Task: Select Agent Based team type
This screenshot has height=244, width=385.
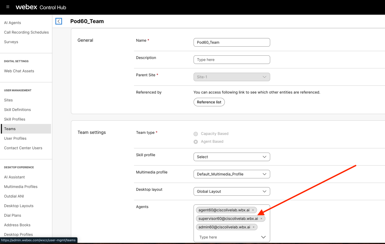Action: pos(196,142)
